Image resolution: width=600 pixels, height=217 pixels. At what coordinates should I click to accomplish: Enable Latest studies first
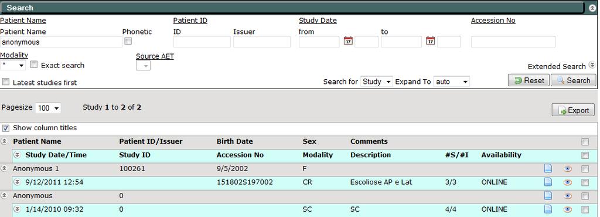[x=6, y=82]
